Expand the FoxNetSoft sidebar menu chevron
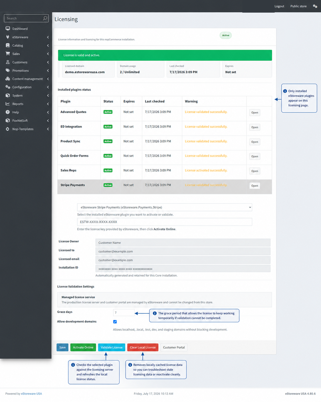321x402 pixels. coord(48,121)
